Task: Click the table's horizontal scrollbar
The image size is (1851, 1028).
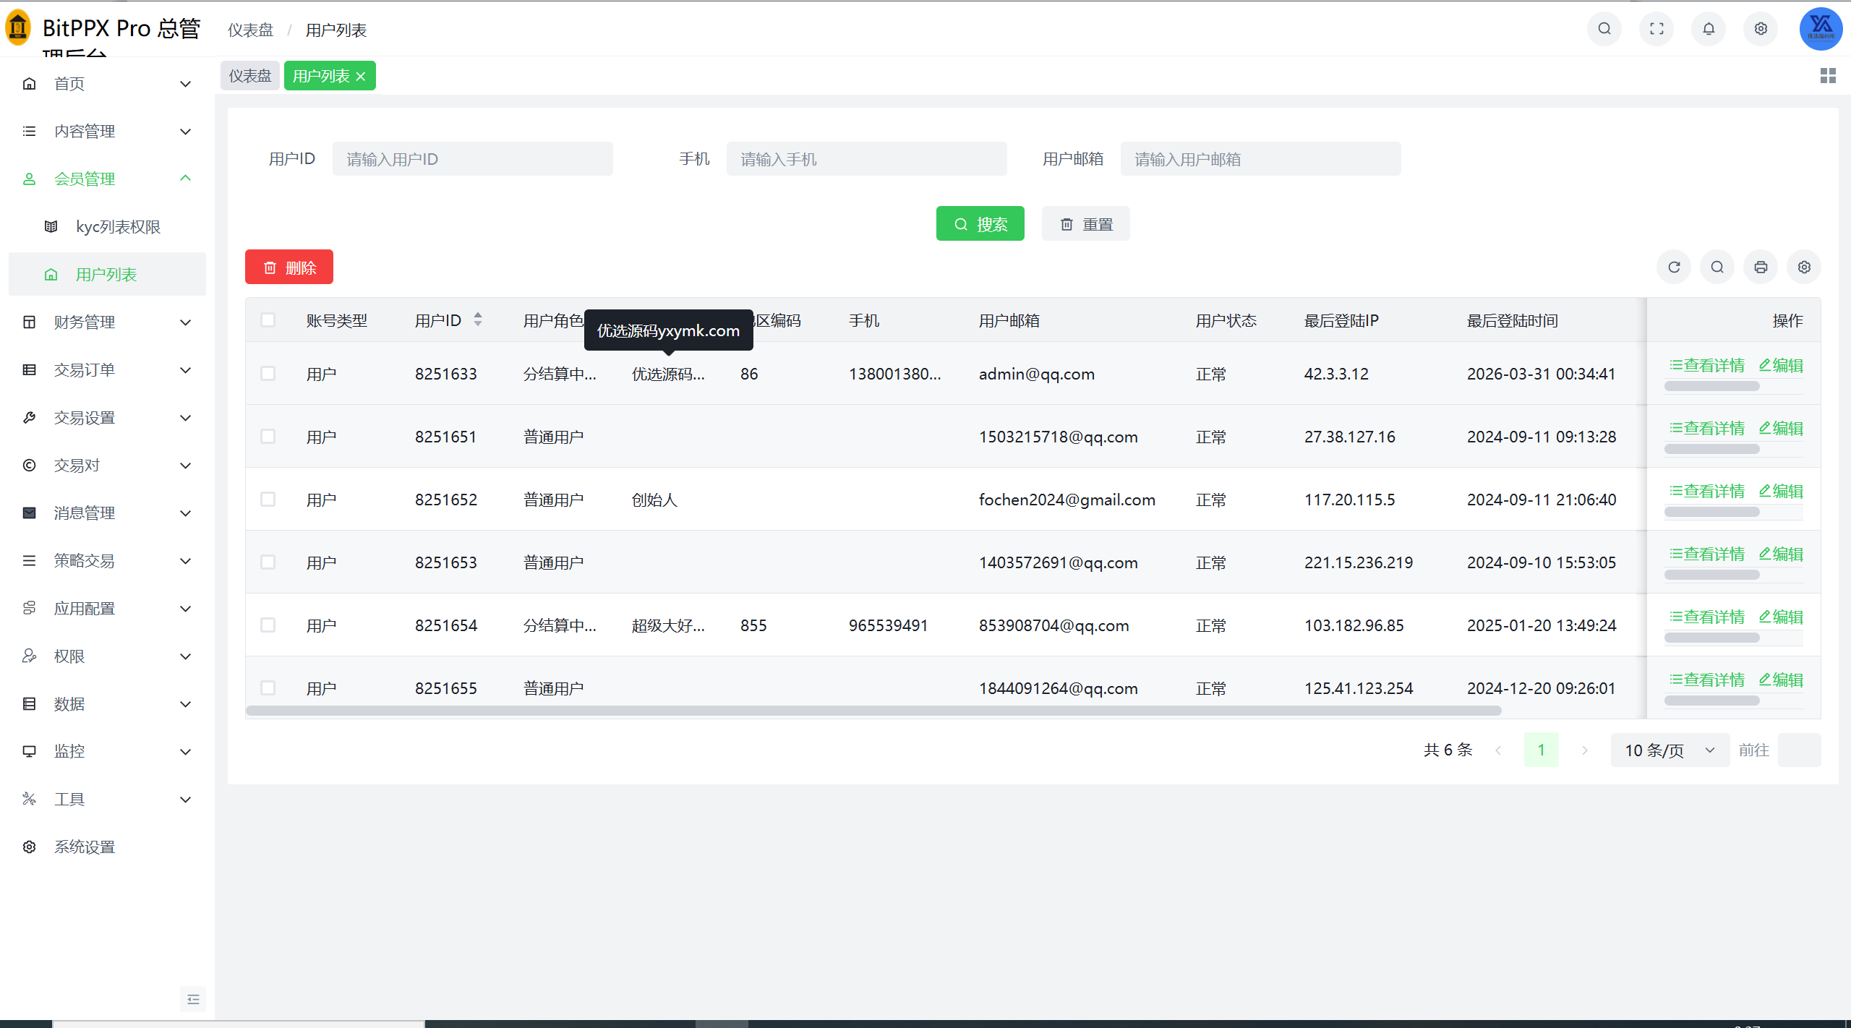Action: (873, 711)
